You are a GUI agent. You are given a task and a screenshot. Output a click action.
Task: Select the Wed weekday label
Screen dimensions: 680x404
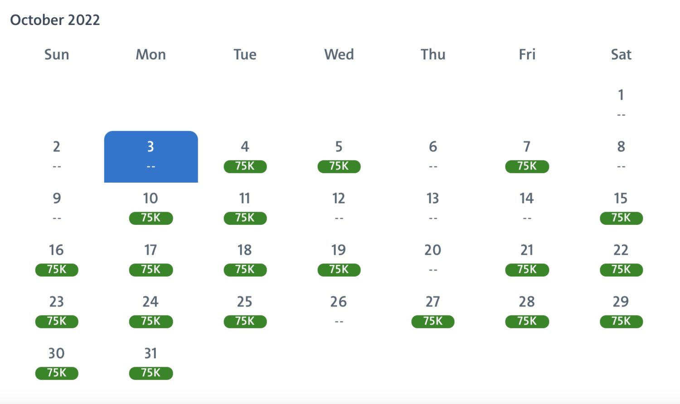tap(339, 54)
